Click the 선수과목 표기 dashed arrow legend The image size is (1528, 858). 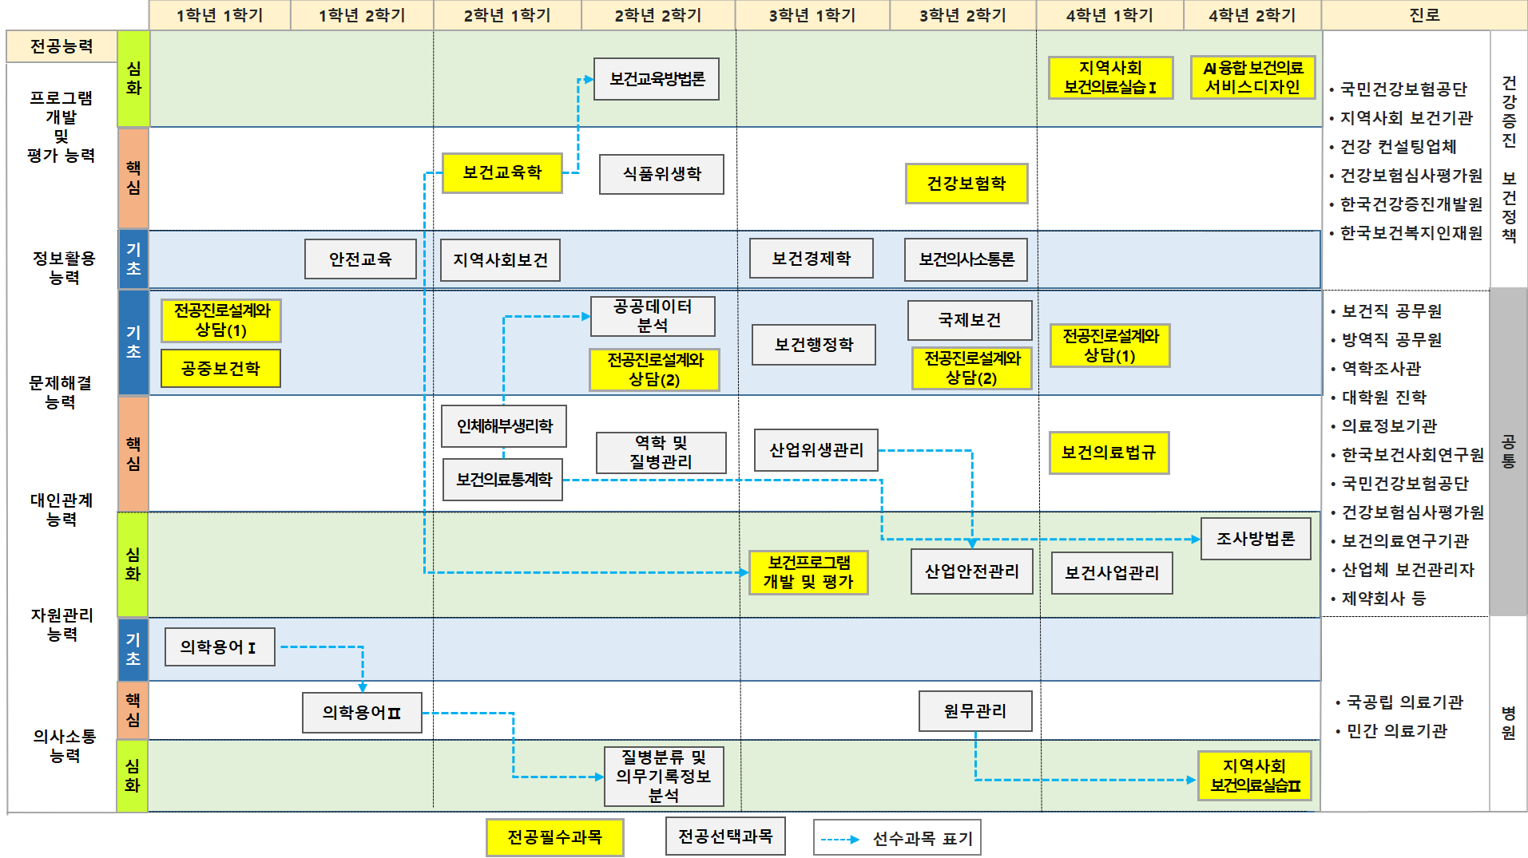[897, 838]
